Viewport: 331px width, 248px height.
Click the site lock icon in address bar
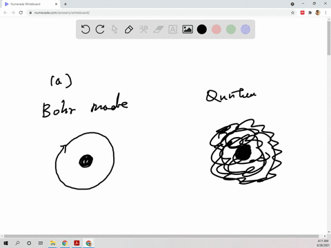point(30,12)
